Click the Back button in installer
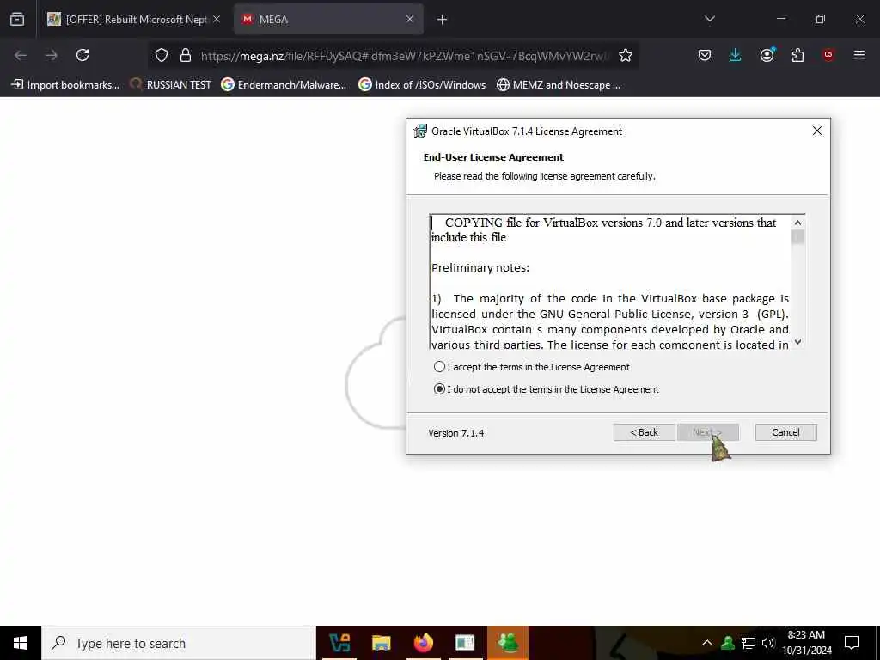Viewport: 880px width, 660px height. [x=644, y=432]
